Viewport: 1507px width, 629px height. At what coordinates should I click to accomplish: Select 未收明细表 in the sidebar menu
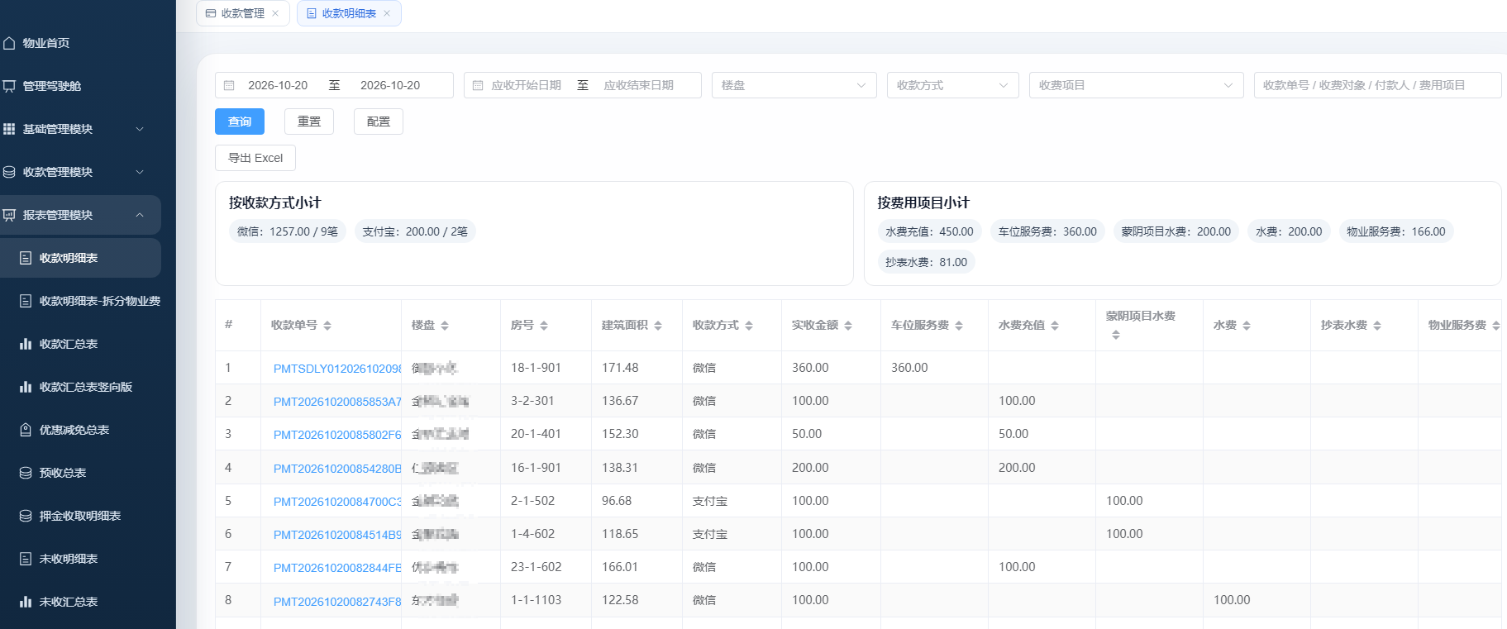[x=80, y=559]
